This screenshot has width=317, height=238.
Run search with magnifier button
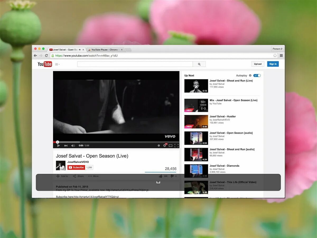[x=199, y=64]
